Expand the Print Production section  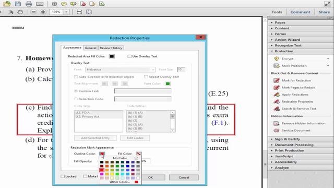(x=301, y=150)
